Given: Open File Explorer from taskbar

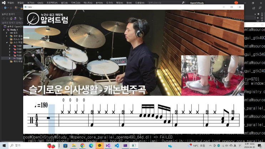Looking at the screenshot, I should coord(74,145).
